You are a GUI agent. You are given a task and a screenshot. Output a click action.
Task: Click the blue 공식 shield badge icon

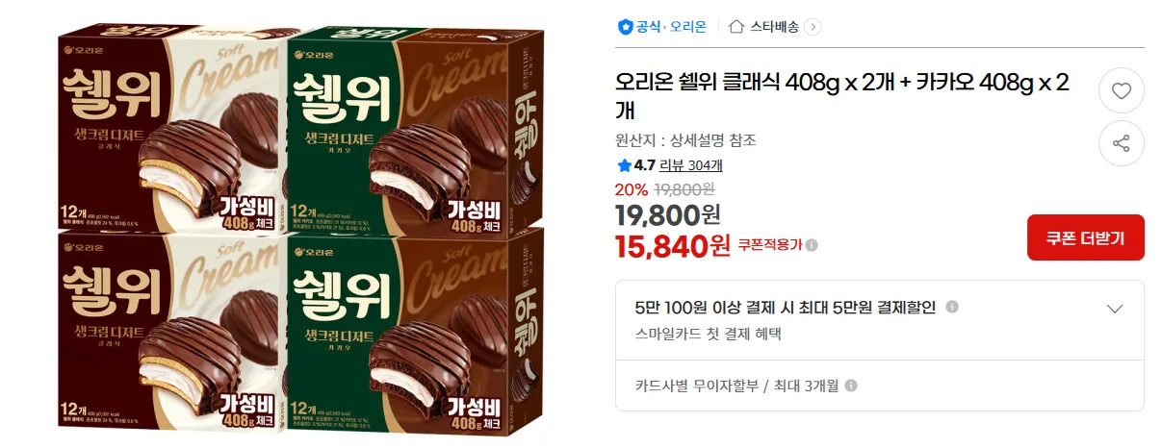[x=625, y=27]
